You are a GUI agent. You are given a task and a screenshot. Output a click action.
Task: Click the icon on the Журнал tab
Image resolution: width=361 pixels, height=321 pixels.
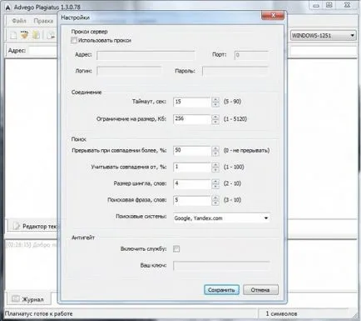16,298
